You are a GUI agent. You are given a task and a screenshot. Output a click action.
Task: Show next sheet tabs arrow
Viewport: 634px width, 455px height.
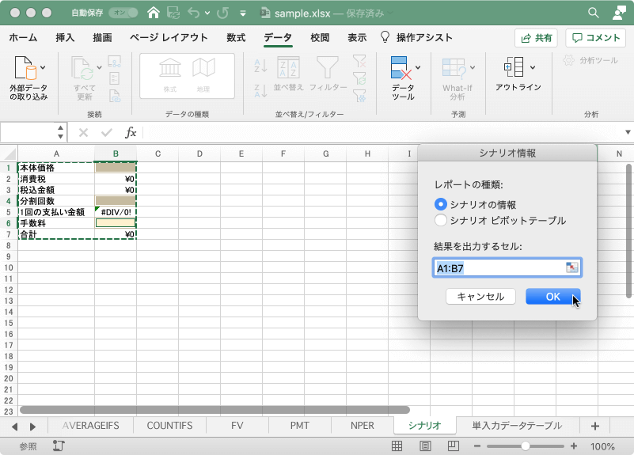click(x=32, y=427)
